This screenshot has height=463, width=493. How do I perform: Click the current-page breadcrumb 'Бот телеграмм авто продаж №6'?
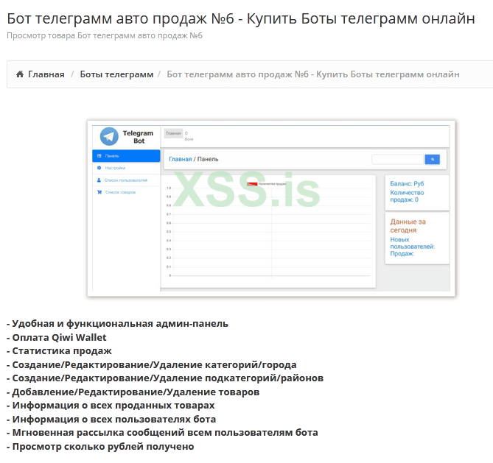(313, 74)
